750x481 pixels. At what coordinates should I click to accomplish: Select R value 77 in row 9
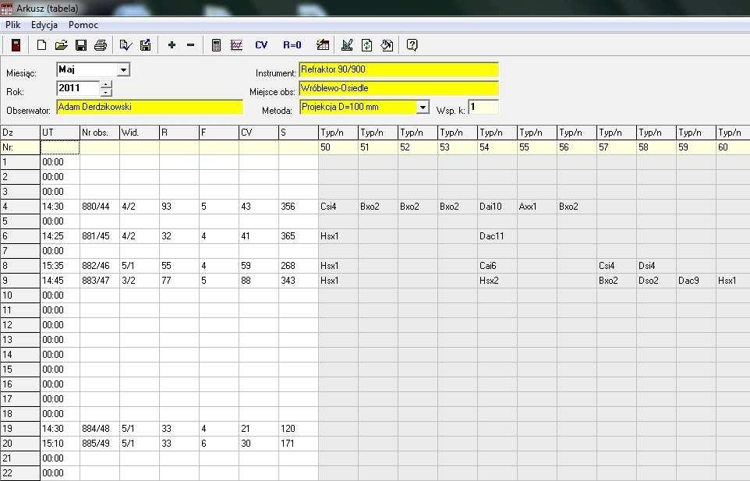(x=179, y=281)
